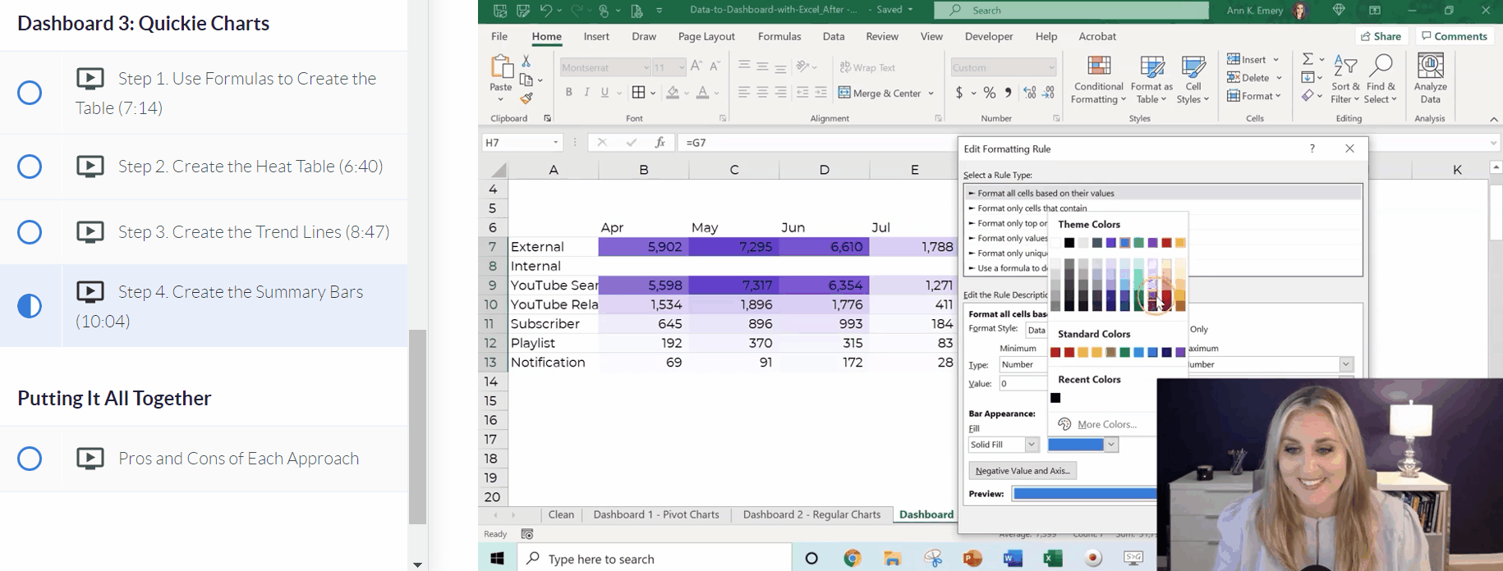Apply italic with the I icon
The height and width of the screenshot is (571, 1503).
(x=586, y=93)
